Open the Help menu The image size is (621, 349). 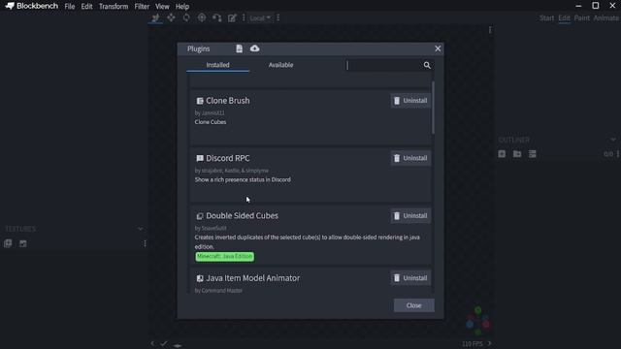point(182,7)
